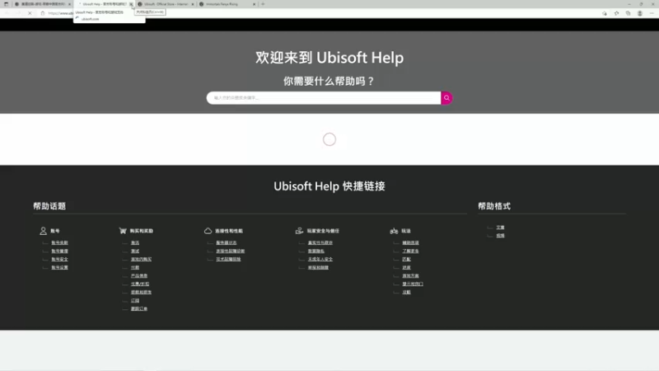This screenshot has height=371, width=659.
Task: Click the leftmost icon in the right browser toolbar
Action: [605, 13]
